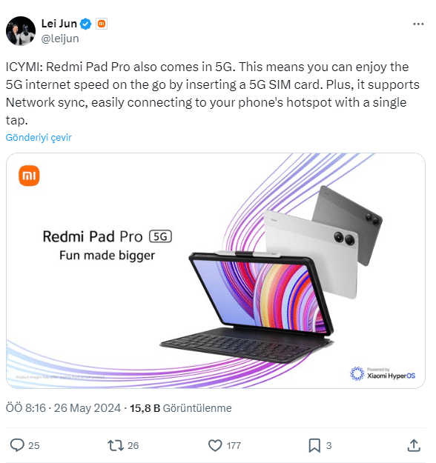Screen dimensions: 436x463
Task: Click the 26 reposts count
Action: [133, 445]
